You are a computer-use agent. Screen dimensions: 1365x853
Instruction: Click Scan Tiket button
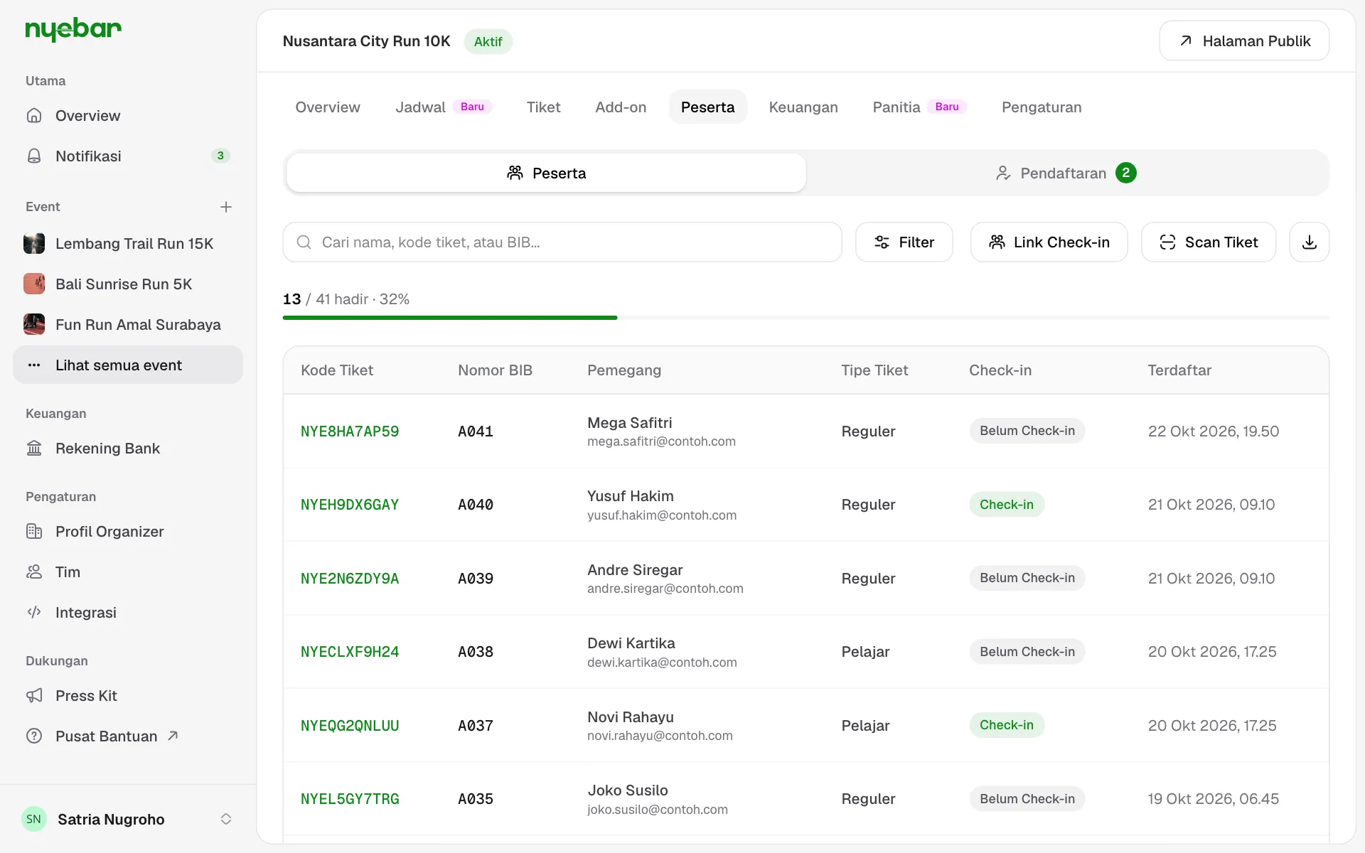click(1209, 242)
